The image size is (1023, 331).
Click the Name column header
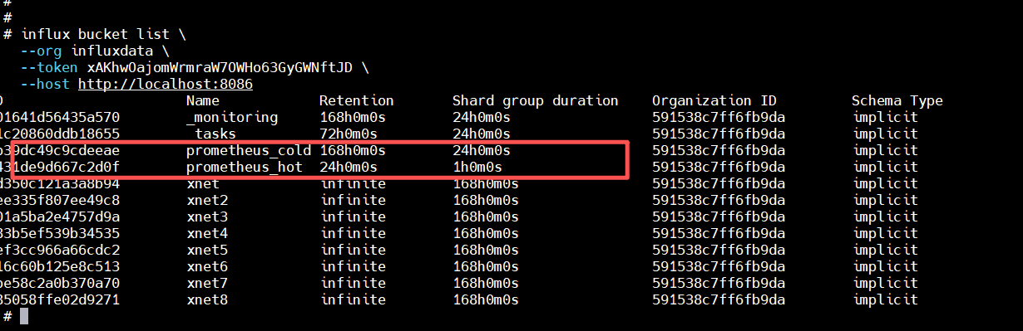[203, 101]
